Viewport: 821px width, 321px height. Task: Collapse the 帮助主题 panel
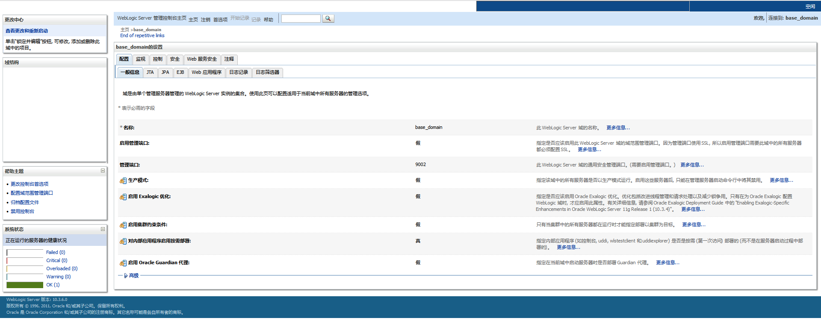point(103,171)
